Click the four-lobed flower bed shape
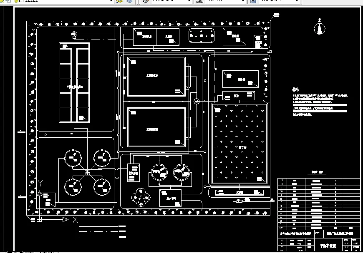 coord(141,197)
